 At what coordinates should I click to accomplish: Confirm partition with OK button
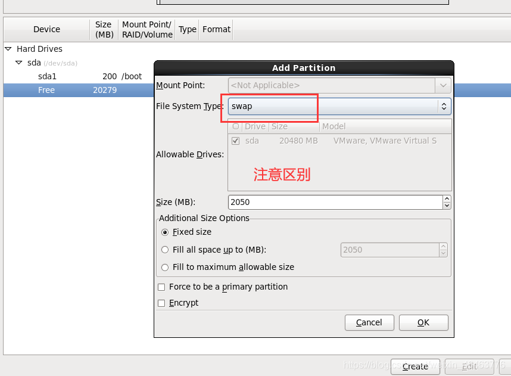[423, 322]
